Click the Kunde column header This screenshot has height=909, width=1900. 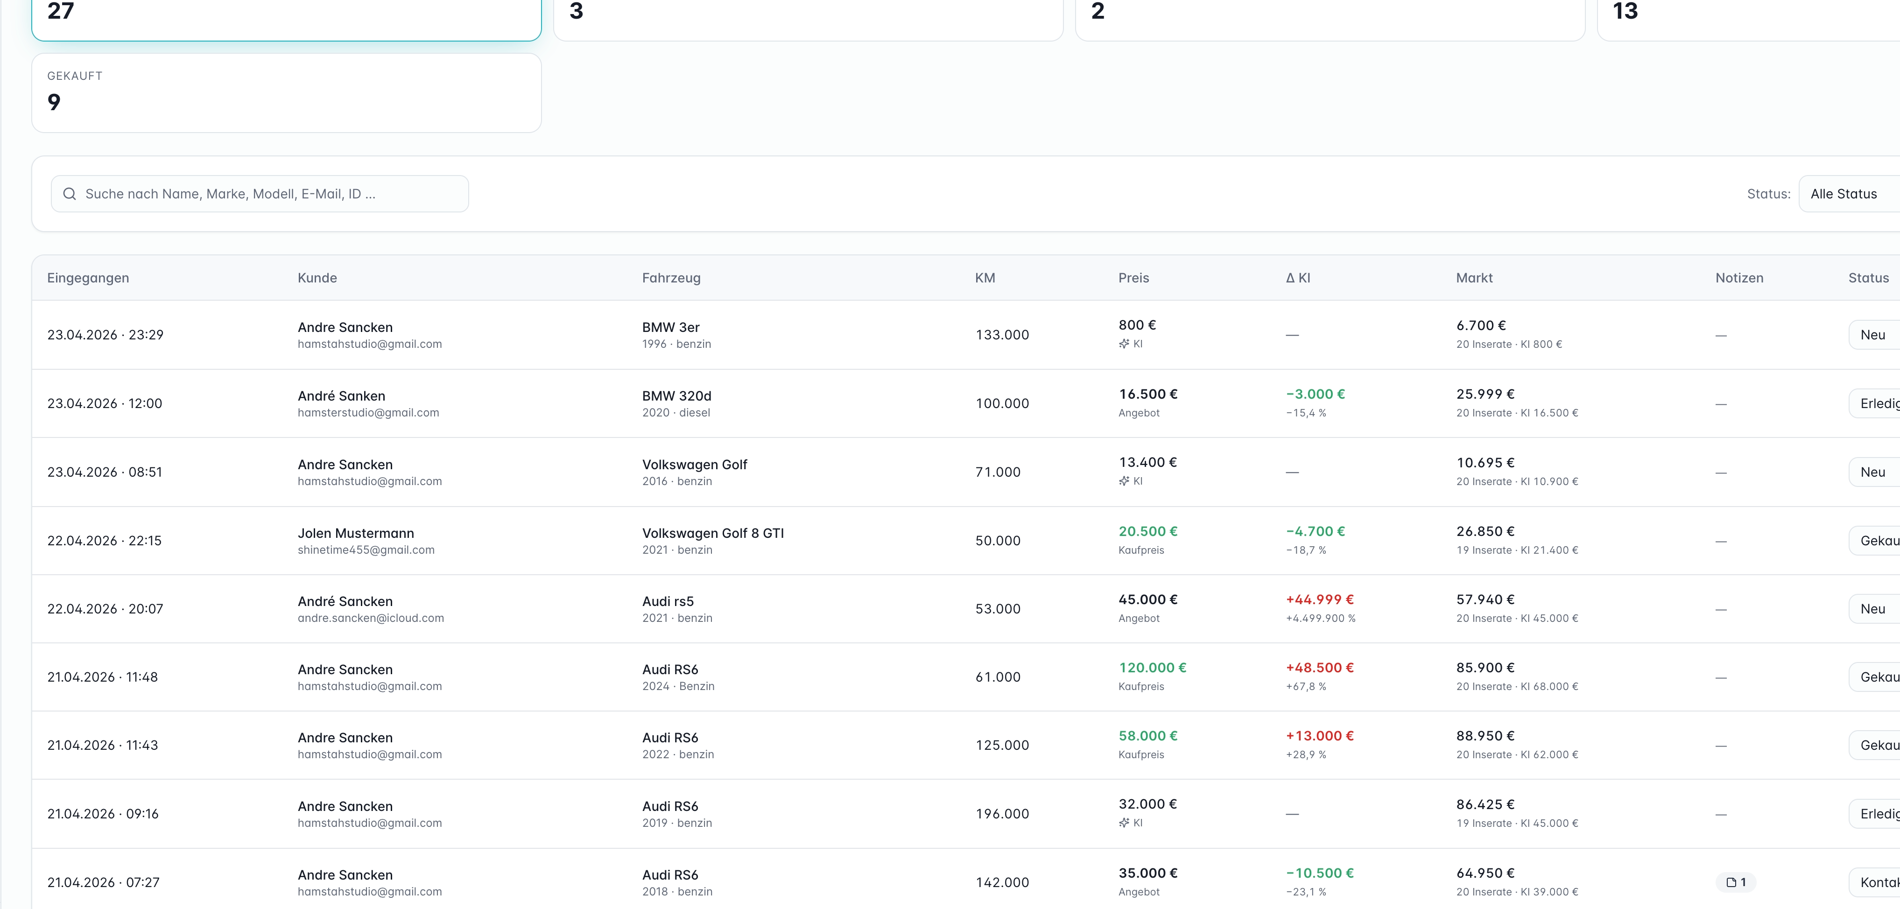click(317, 278)
